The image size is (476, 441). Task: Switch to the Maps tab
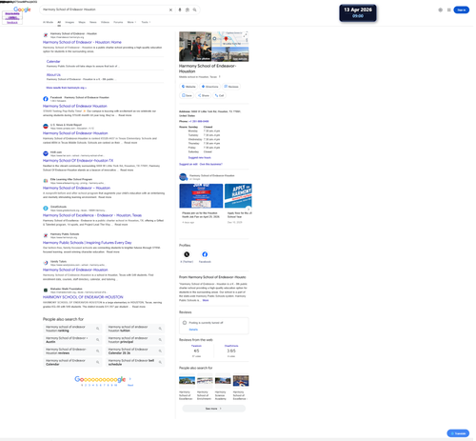[82, 22]
